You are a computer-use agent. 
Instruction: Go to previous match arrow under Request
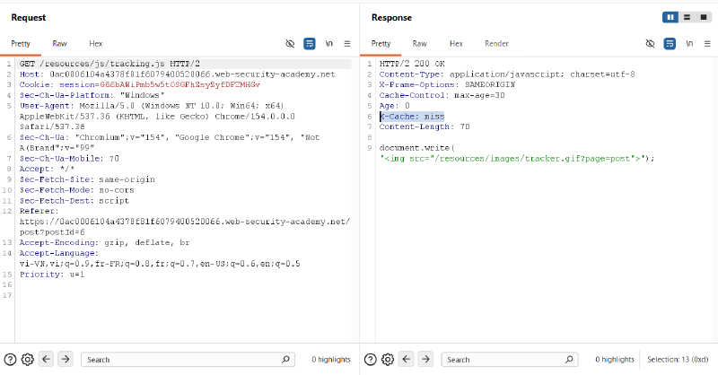pyautogui.click(x=47, y=359)
